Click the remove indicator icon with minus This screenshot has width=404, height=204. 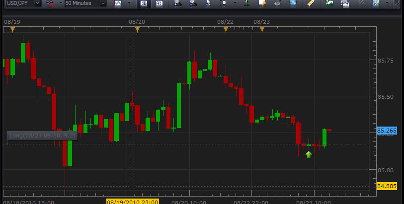(x=193, y=3)
